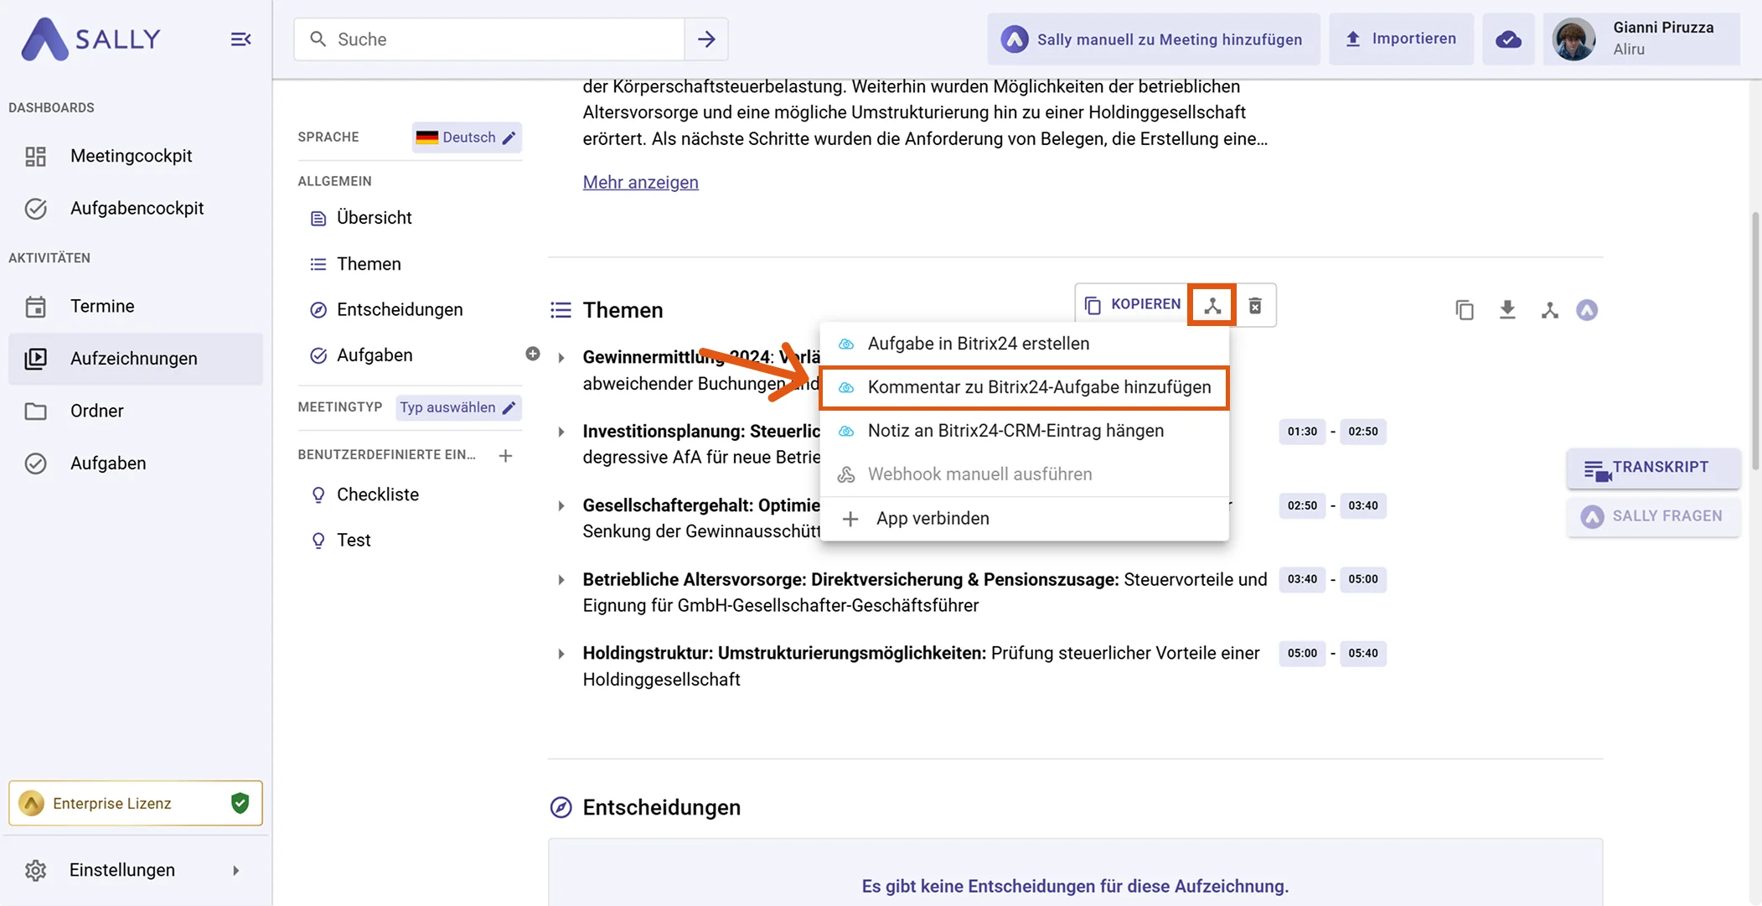
Task: Expand Gewinnermittlung 2024 topic
Action: coord(561,358)
